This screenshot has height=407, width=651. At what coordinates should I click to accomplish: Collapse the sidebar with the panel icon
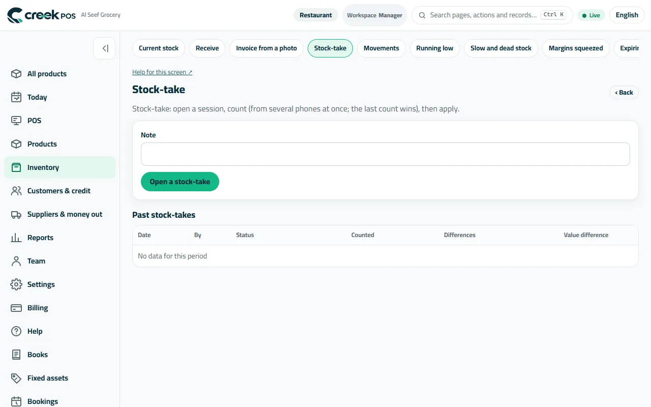click(x=104, y=48)
